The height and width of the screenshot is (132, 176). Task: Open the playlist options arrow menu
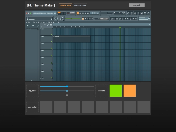pyautogui.click(x=26, y=22)
